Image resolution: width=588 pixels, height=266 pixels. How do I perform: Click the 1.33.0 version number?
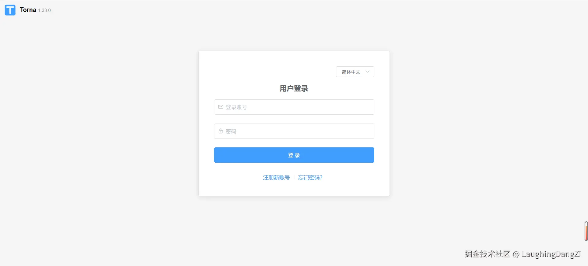44,10
